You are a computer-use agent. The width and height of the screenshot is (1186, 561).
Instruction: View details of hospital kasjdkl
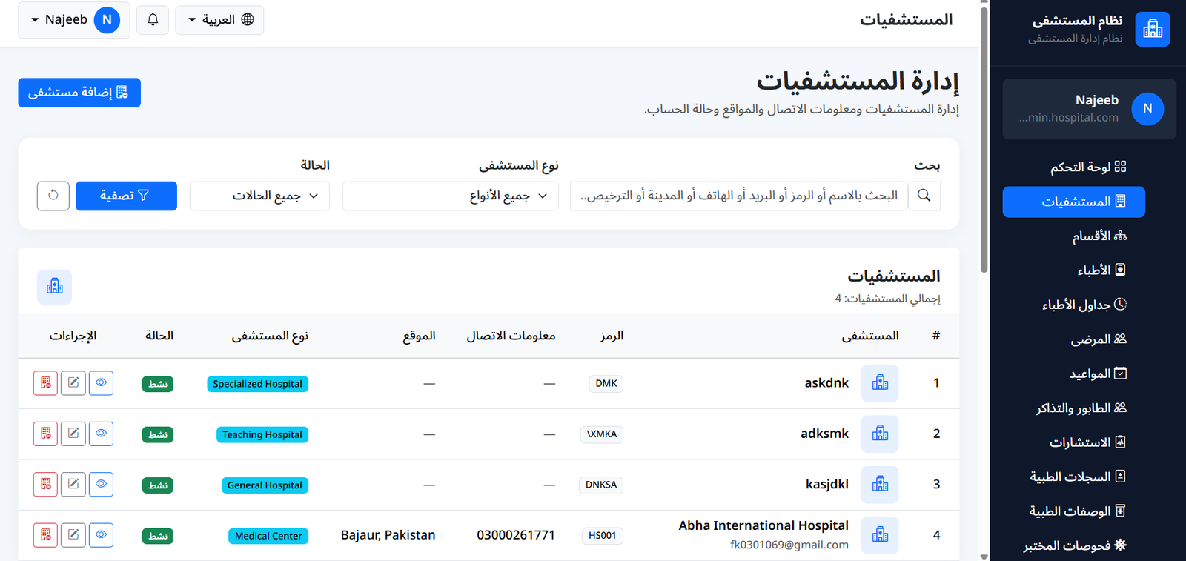(x=102, y=485)
